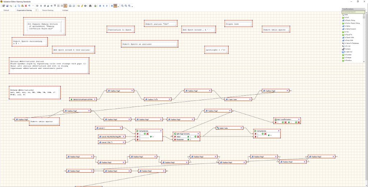The image size is (368, 187).
Task: Click the red X Delete icon in the toolbar
Action: pos(26,6)
